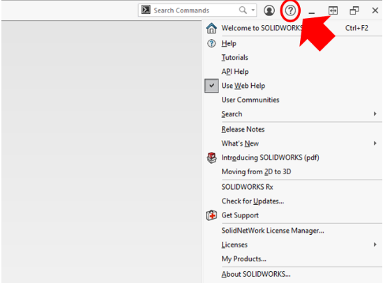This screenshot has height=283, width=383.
Task: Click the Help question mark icon in title bar
Action: pos(290,10)
